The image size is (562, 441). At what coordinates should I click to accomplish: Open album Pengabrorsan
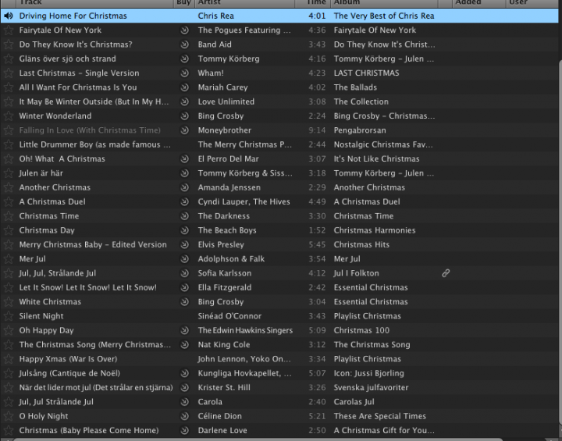click(x=360, y=130)
